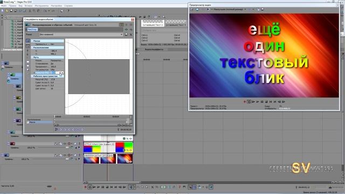Pause playback in the video preview window
Viewport: 345px width, 194px height.
(262, 102)
